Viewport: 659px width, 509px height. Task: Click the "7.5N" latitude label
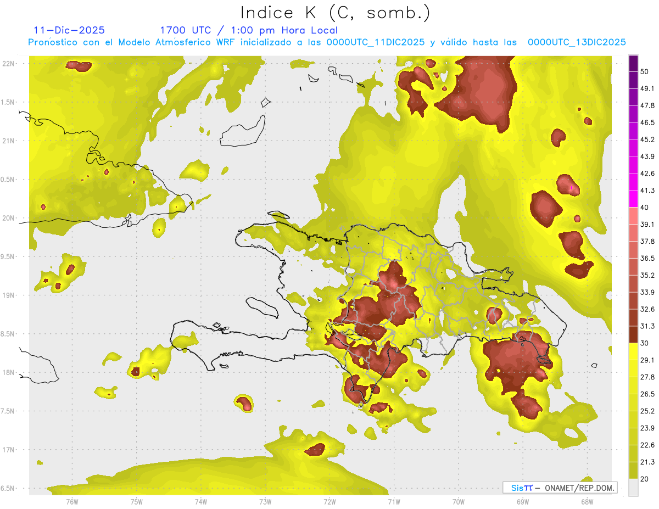(8, 411)
